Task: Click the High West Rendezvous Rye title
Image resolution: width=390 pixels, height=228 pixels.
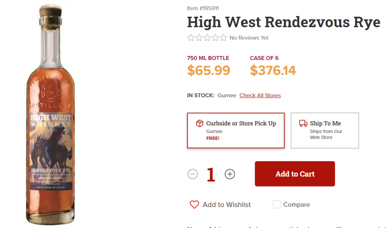Action: (283, 22)
